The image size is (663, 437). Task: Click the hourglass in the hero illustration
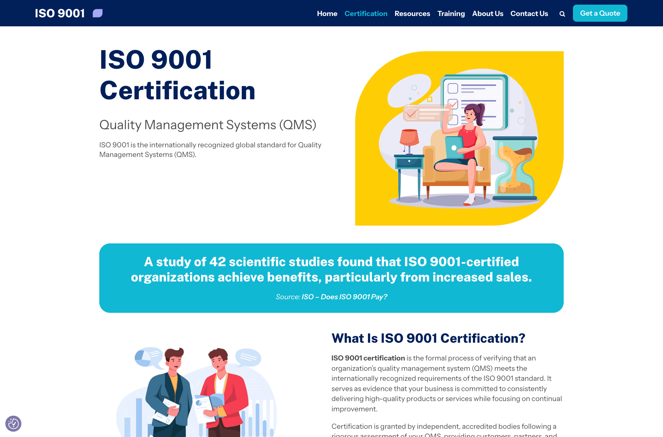[x=515, y=168]
